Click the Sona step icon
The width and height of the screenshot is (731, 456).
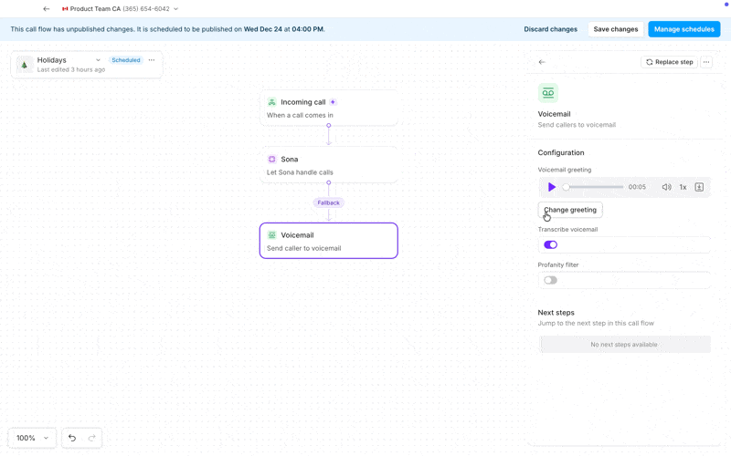point(271,159)
